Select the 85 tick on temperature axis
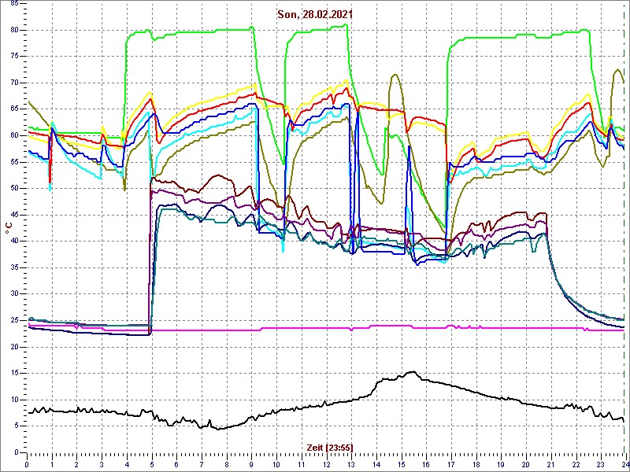 (14, 4)
